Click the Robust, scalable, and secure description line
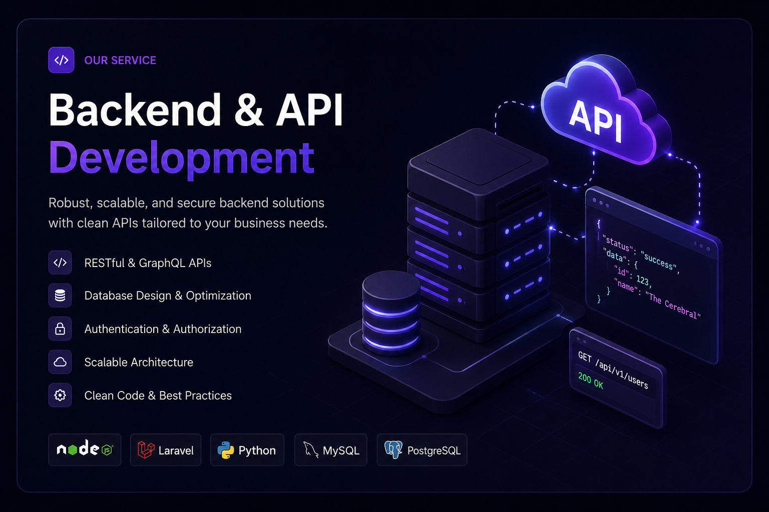Screen dimensions: 769x512 click(186, 203)
